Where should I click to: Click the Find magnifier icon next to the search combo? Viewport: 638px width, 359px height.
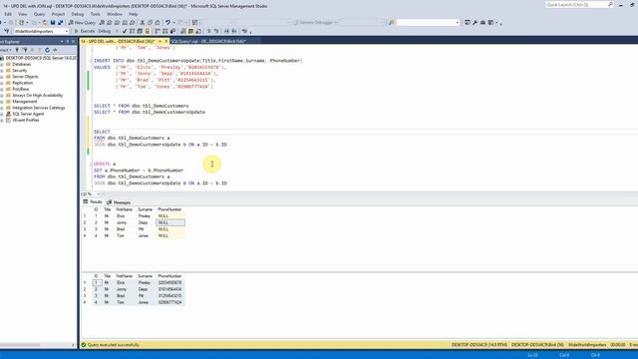tap(391, 22)
